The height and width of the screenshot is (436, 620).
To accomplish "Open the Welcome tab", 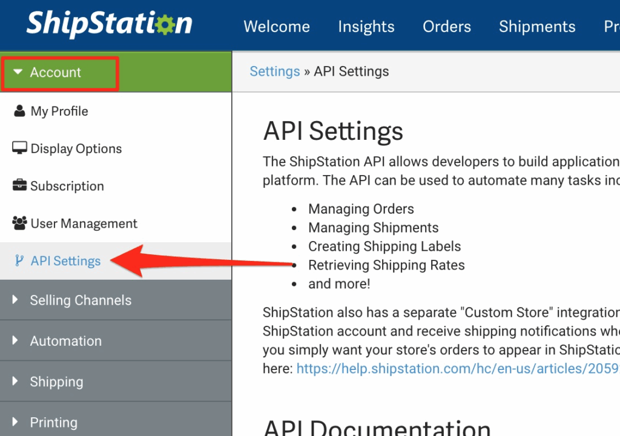I will 276,27.
